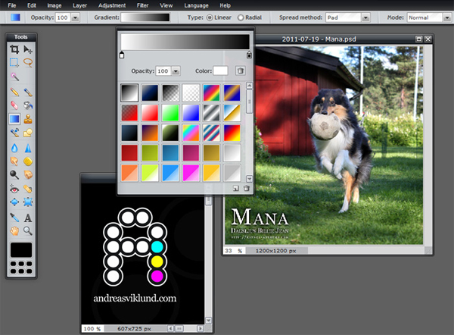
Task: Pick the Magic Wand tool
Action: point(14,77)
